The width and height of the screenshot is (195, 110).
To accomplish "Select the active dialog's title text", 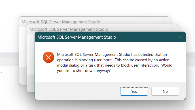I will (77, 37).
